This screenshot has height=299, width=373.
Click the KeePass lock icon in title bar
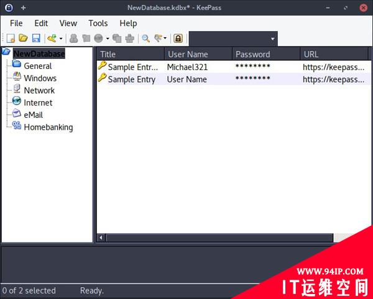pos(9,7)
